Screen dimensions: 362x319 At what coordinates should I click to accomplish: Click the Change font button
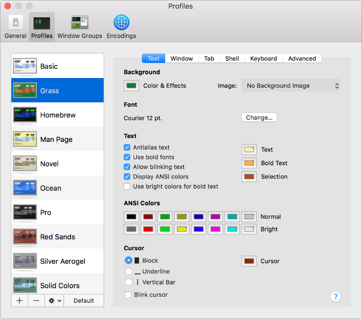[259, 118]
